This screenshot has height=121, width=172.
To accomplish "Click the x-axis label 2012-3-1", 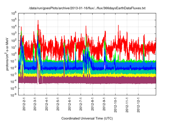I will coord(35,104).
